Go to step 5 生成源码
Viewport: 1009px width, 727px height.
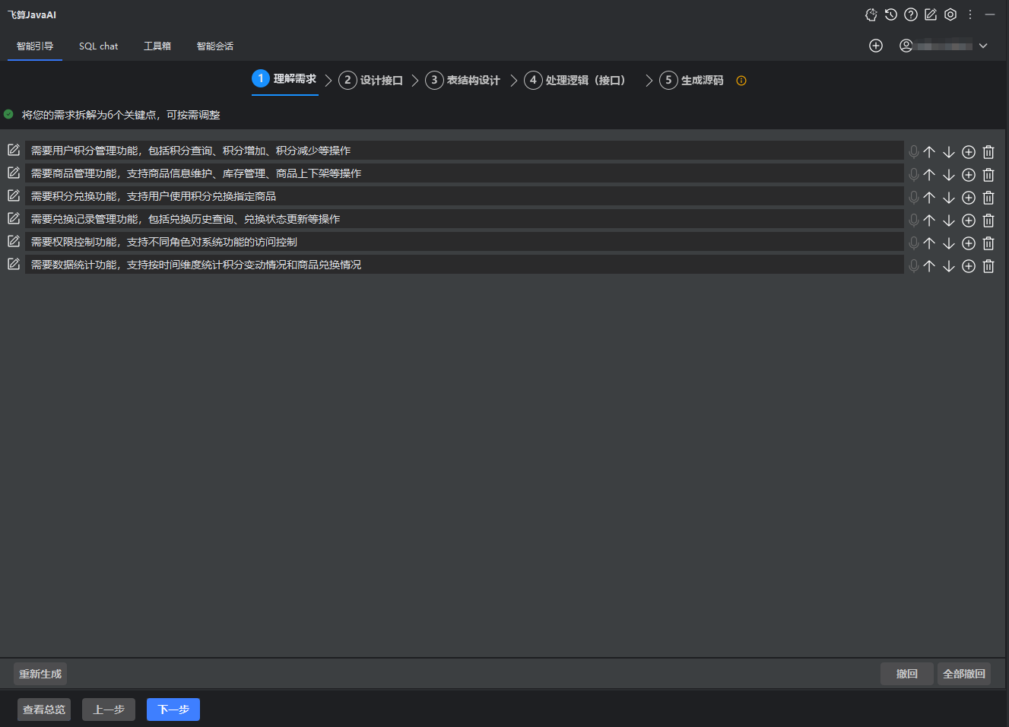(x=692, y=80)
